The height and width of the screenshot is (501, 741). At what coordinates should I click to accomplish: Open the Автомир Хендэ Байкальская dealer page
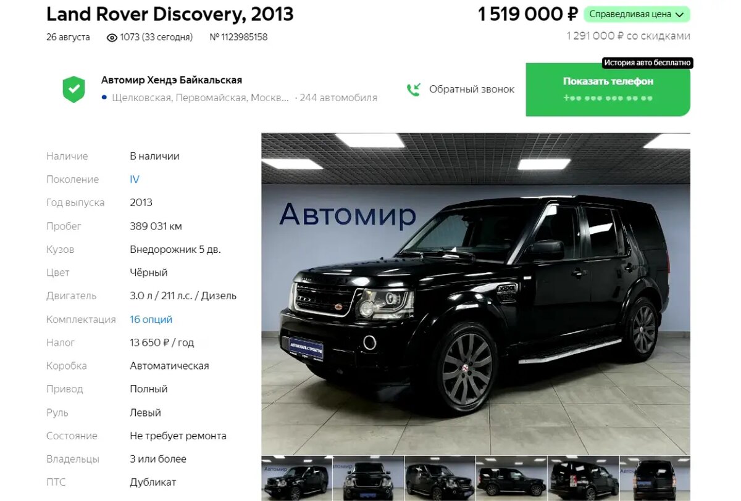coord(172,80)
